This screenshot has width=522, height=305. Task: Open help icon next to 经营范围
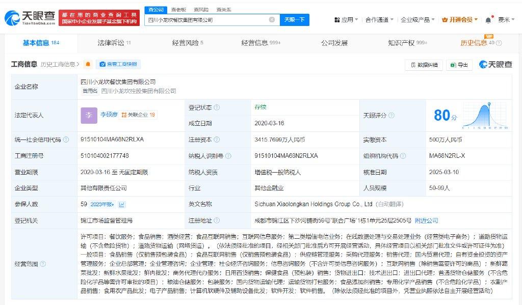[x=43, y=264]
